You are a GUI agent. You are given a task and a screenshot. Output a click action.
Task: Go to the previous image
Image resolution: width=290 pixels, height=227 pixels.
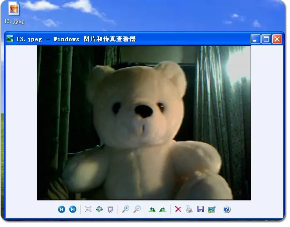61,209
